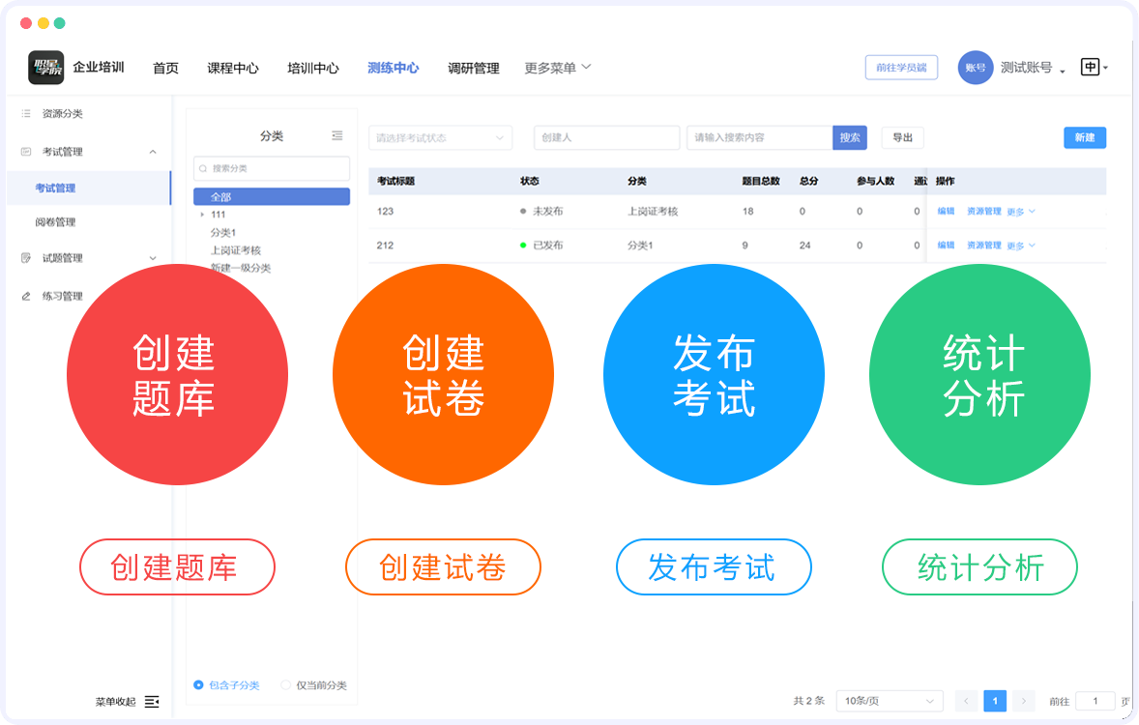
Task: Expand the 111 category tree node
Action: click(201, 214)
